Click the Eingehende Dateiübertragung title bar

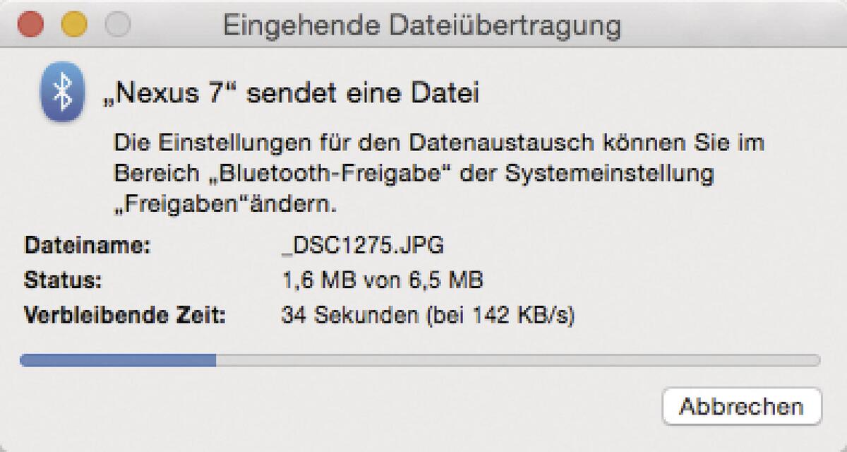click(x=423, y=25)
